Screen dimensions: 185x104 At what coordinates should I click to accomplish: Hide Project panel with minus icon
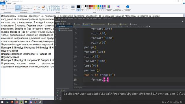[71, 24]
